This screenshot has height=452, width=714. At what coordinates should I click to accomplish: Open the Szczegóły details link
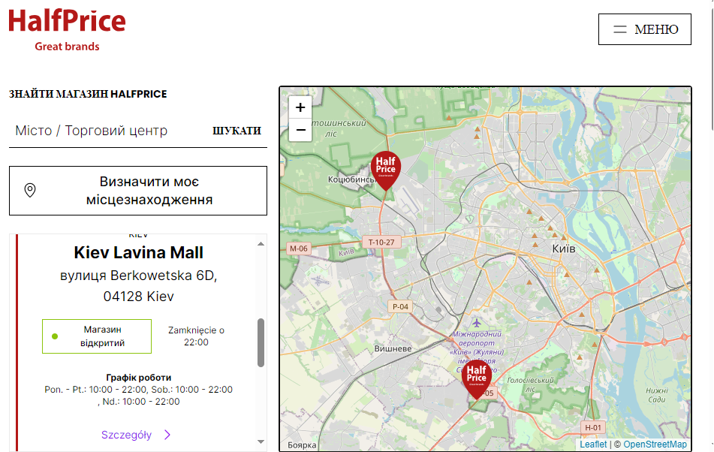[126, 435]
